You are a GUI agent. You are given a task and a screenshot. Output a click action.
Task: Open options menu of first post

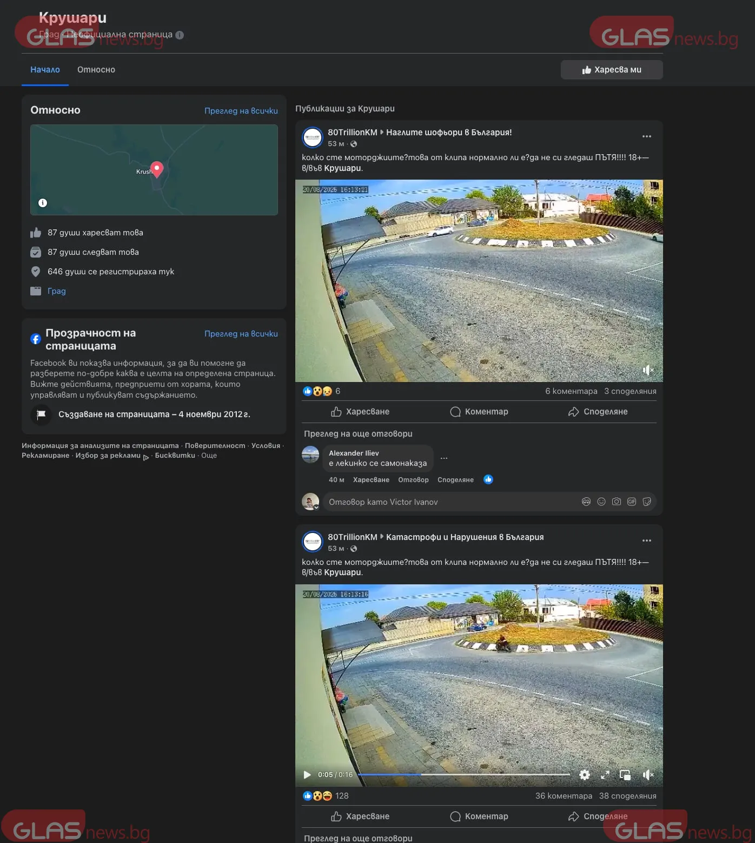pyautogui.click(x=646, y=136)
